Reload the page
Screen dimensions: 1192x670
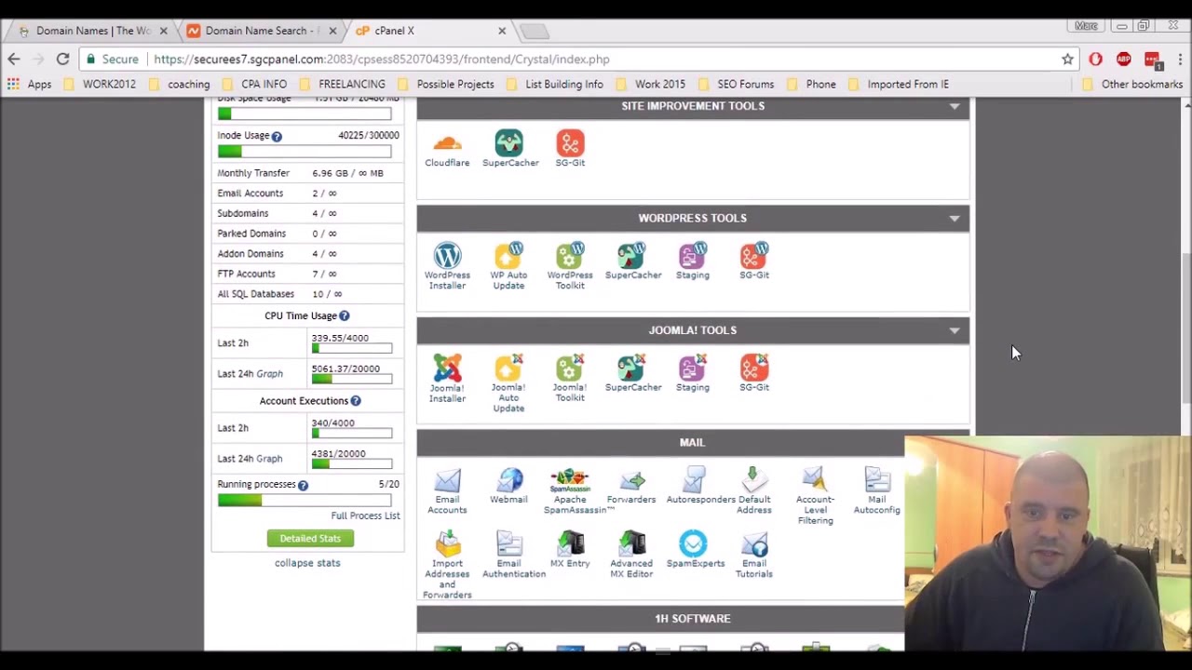(x=62, y=60)
